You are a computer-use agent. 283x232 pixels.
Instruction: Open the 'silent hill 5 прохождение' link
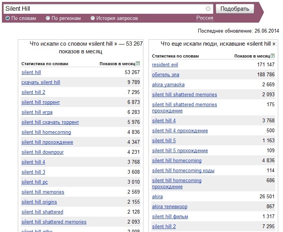[x=180, y=150]
